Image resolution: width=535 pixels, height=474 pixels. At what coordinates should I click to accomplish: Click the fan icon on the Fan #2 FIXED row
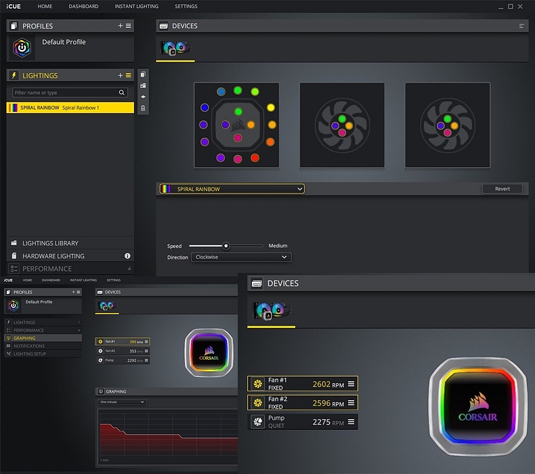(x=258, y=403)
